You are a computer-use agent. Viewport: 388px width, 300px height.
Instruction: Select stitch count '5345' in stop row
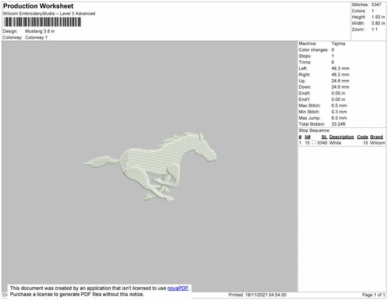click(x=322, y=143)
